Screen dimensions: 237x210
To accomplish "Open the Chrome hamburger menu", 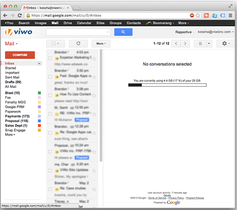I will 230,15.
